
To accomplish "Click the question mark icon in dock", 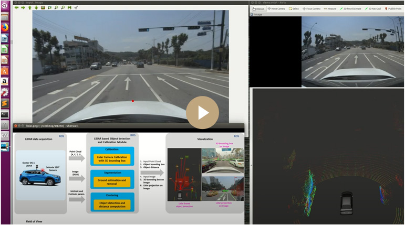I will click(5, 125).
